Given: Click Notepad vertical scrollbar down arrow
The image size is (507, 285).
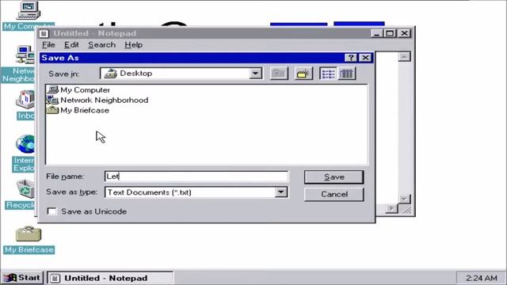Looking at the screenshot, I should 404,199.
